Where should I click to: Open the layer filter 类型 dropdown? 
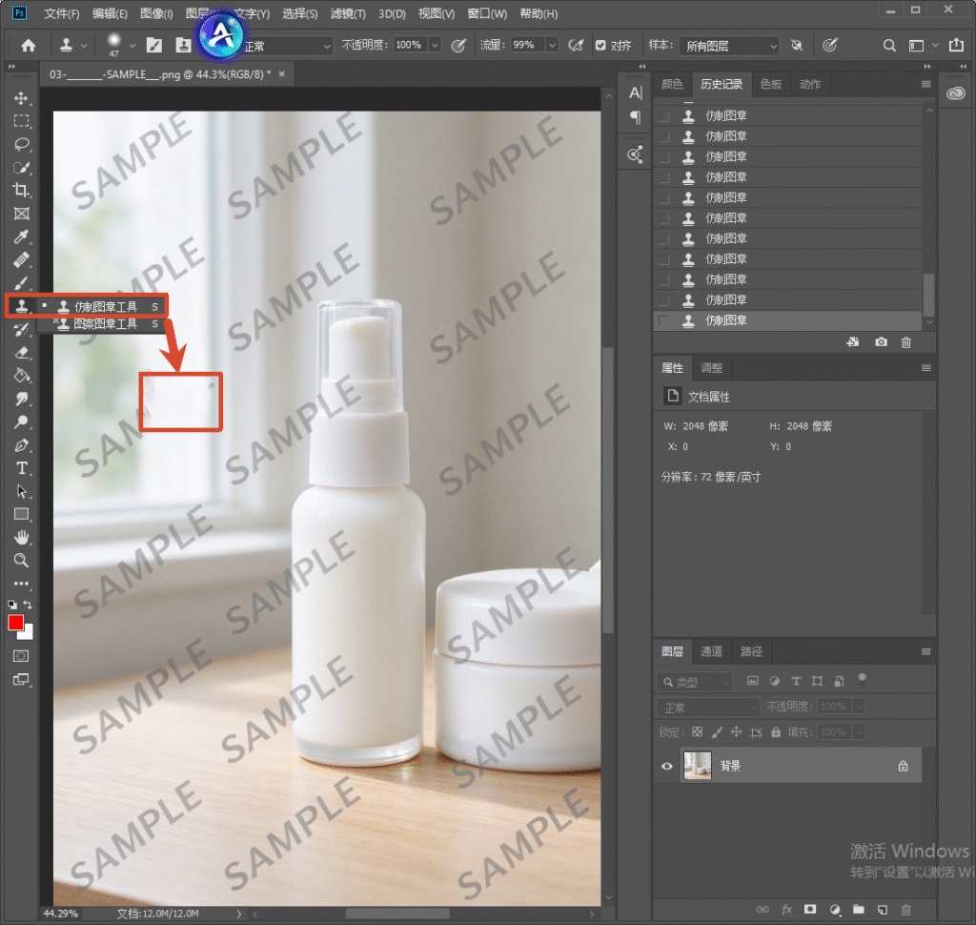coord(695,682)
